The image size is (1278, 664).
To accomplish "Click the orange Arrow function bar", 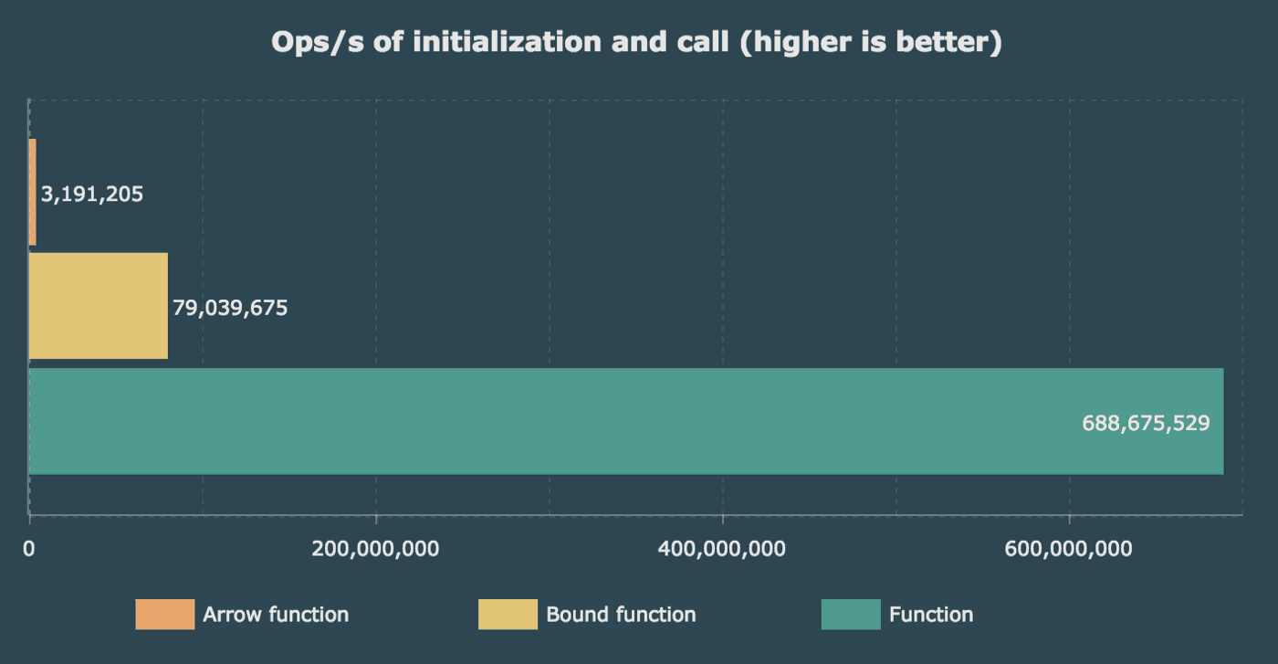I will click(x=32, y=192).
